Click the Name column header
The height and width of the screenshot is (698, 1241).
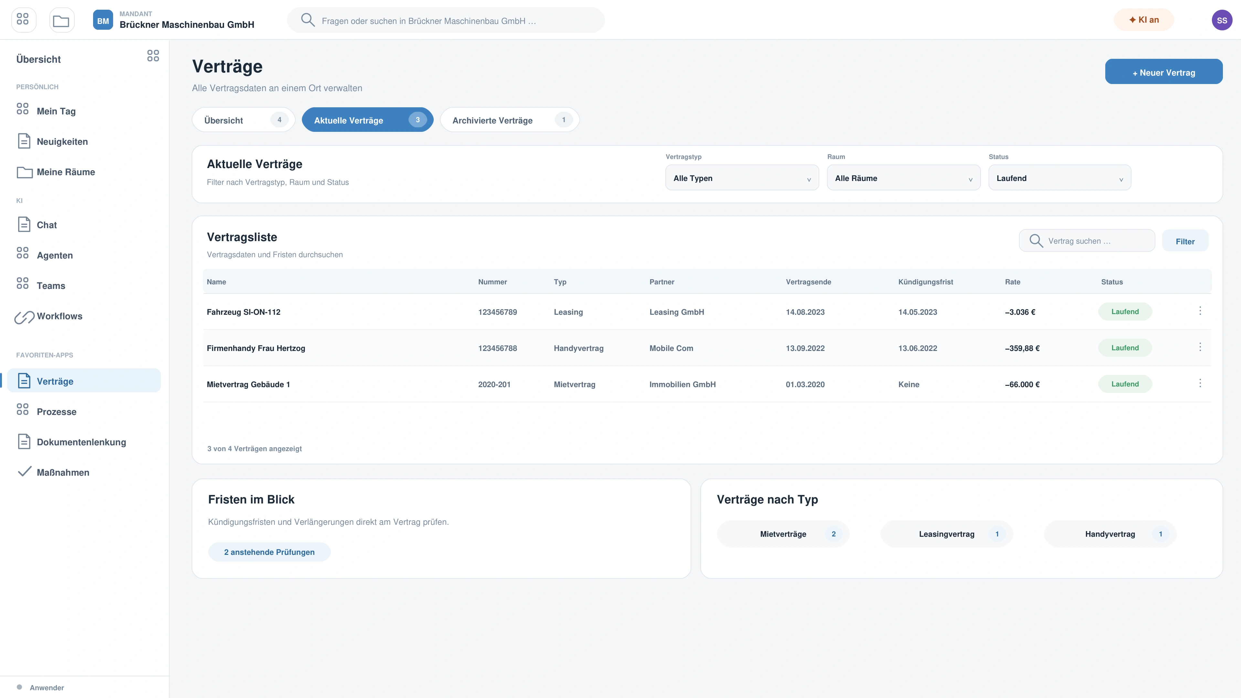click(216, 282)
